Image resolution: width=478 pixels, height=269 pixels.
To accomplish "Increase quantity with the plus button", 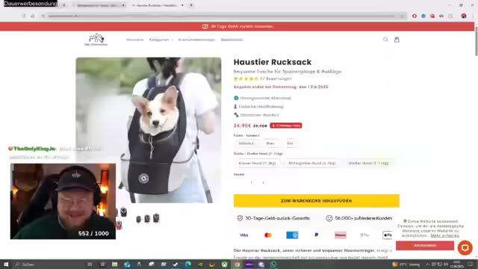I will tap(264, 182).
